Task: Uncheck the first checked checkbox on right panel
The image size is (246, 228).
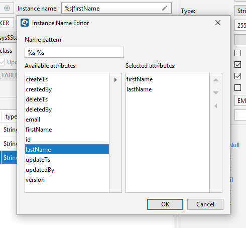Action: [x=237, y=64]
